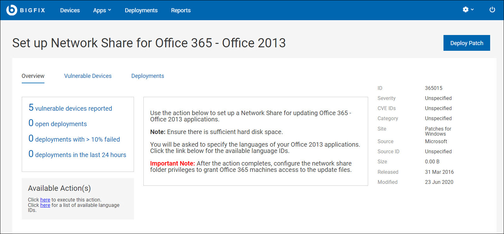Click the Deploy Patch button

pos(466,43)
